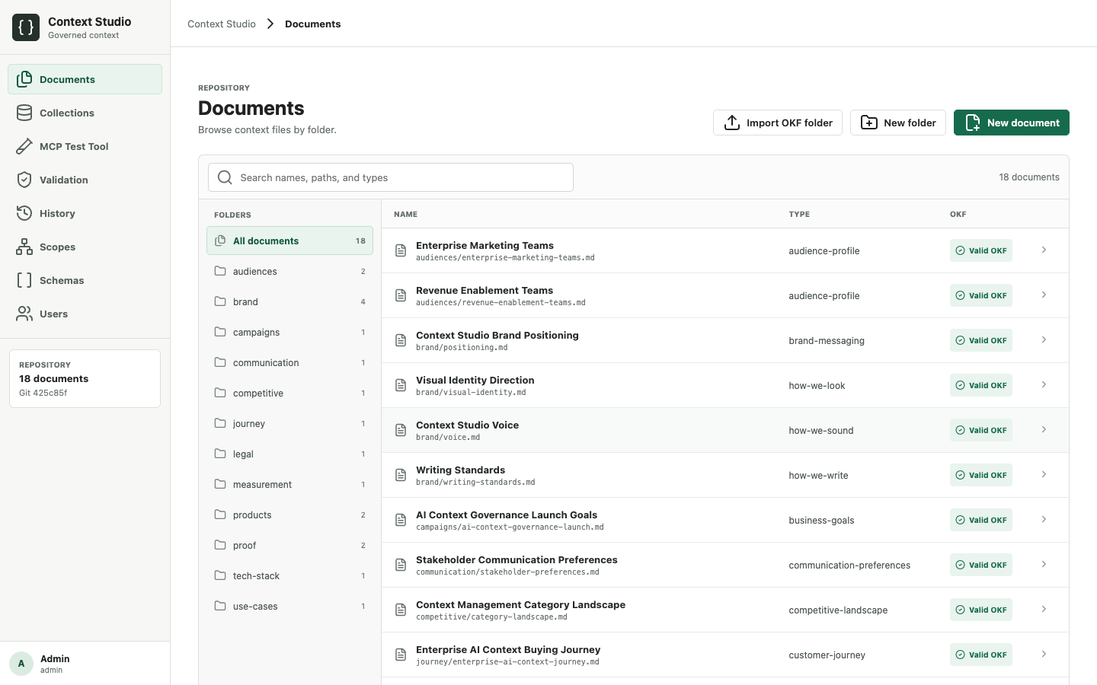Viewport: 1097px width, 685px height.
Task: Click the 'customer-journey' type cell
Action: tap(827, 655)
